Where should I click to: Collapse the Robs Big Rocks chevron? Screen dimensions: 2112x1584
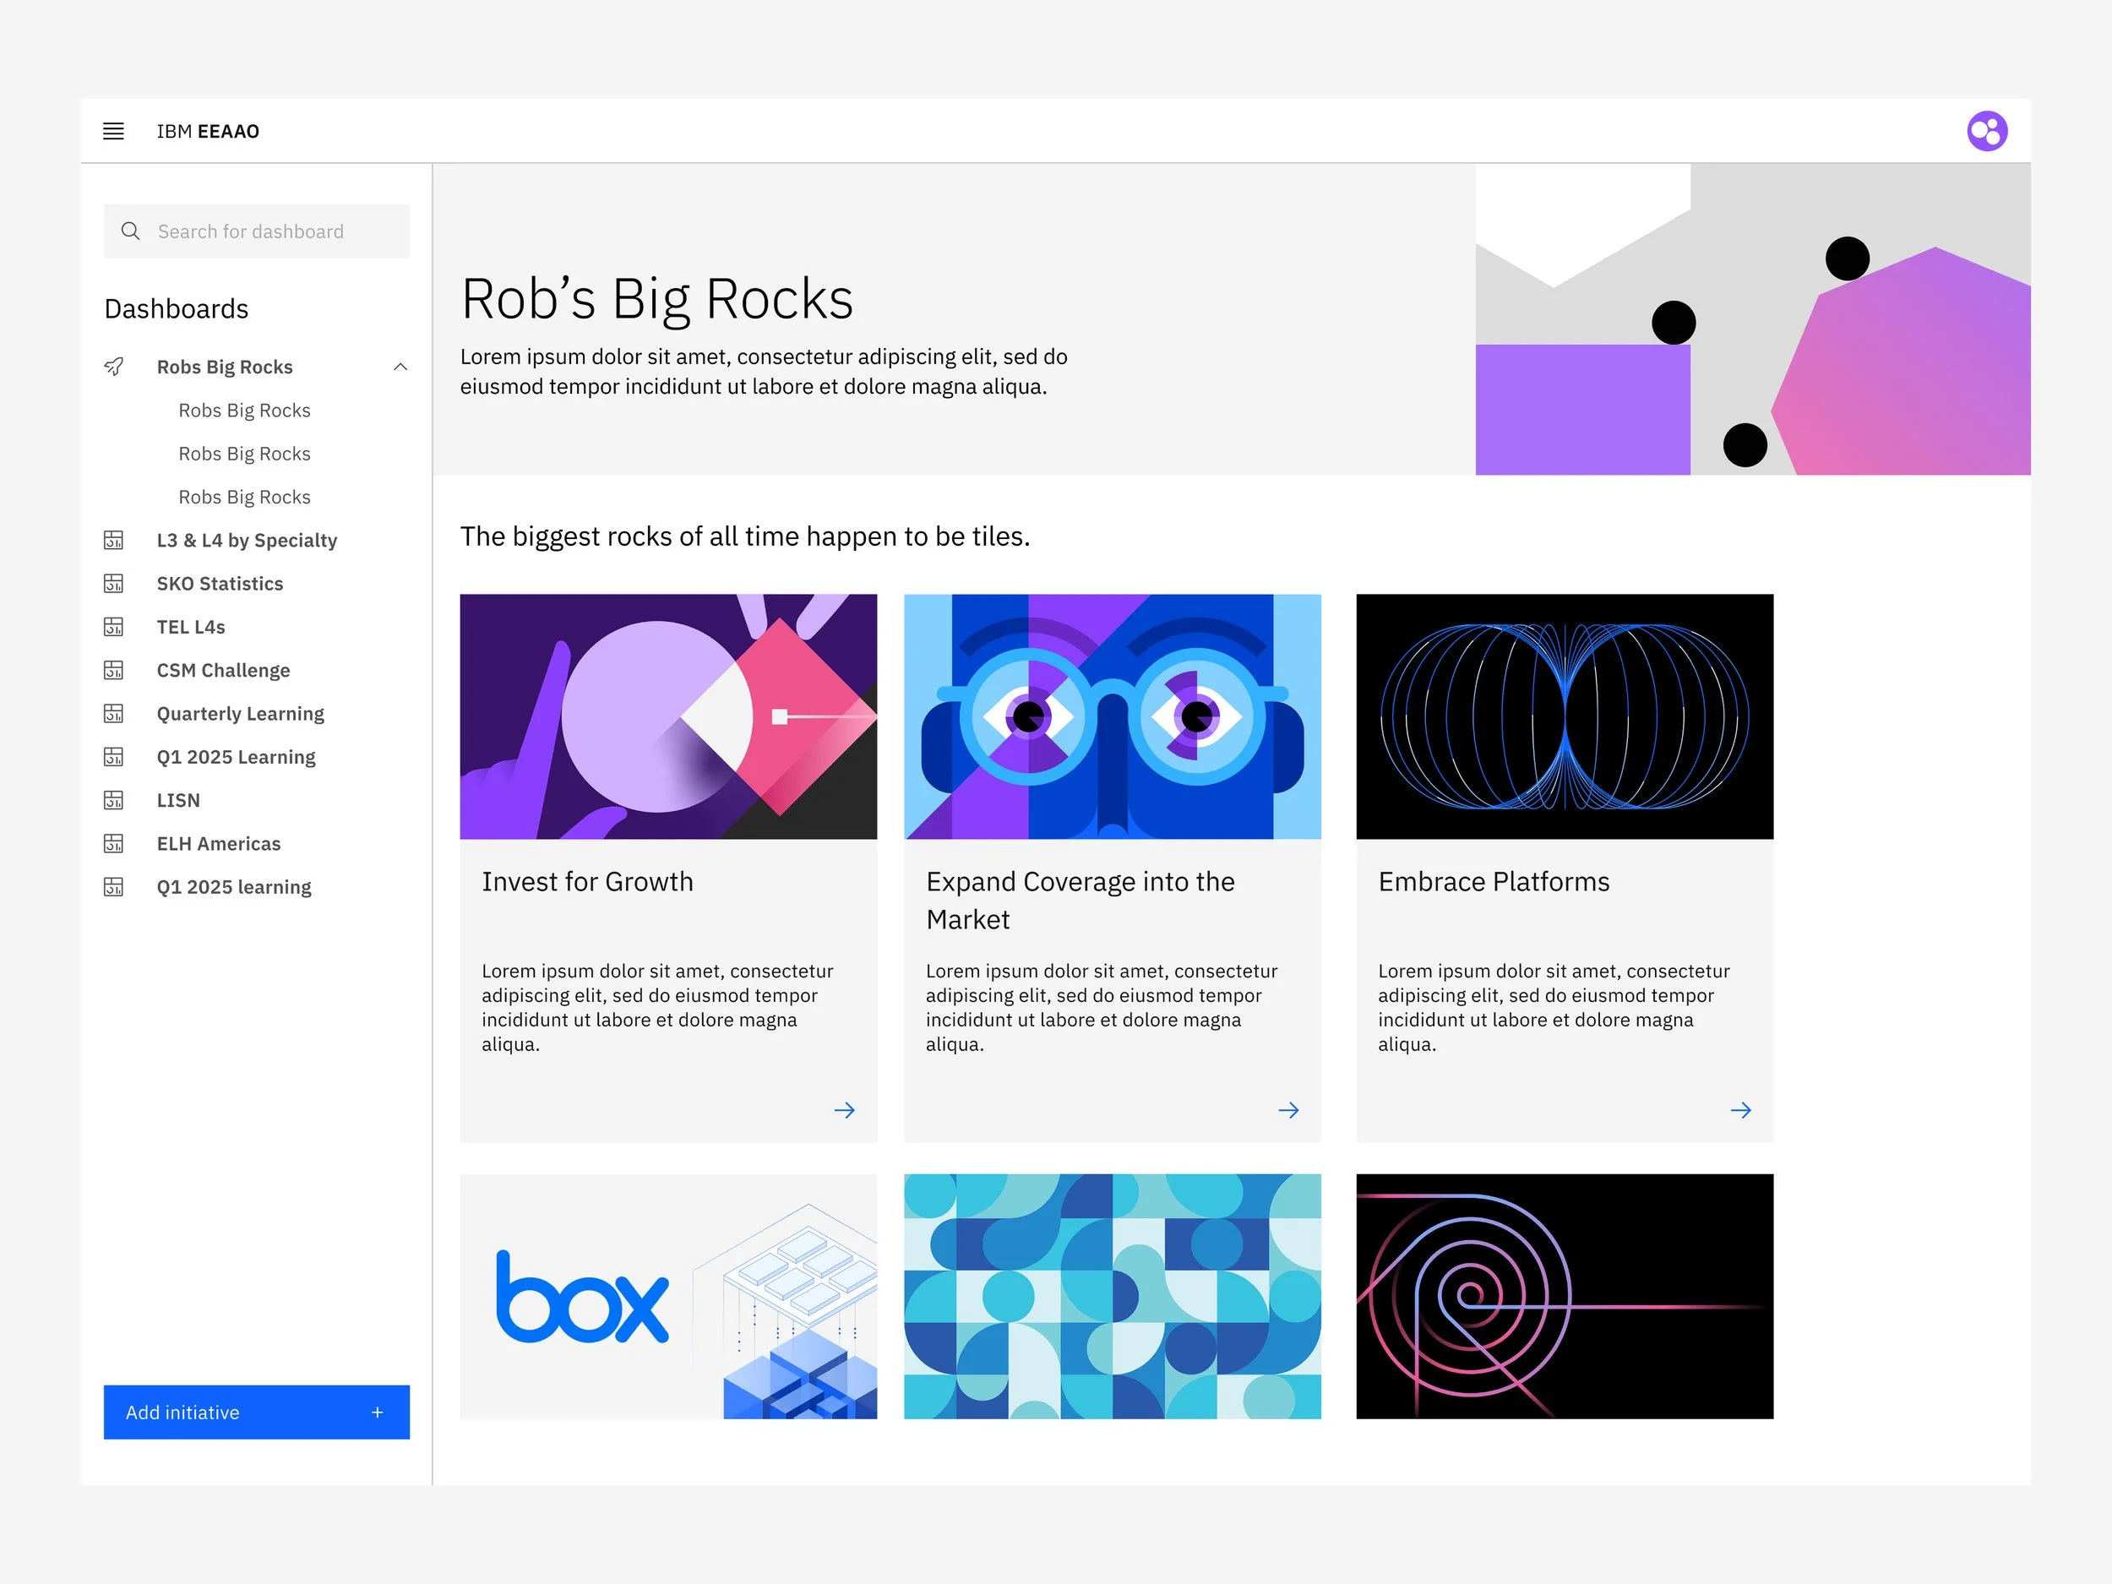pos(400,367)
